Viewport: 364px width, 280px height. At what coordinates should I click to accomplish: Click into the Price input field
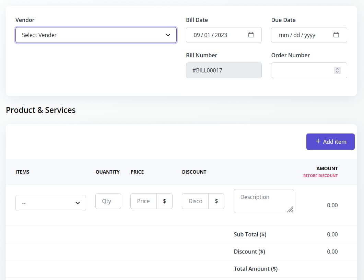point(143,201)
